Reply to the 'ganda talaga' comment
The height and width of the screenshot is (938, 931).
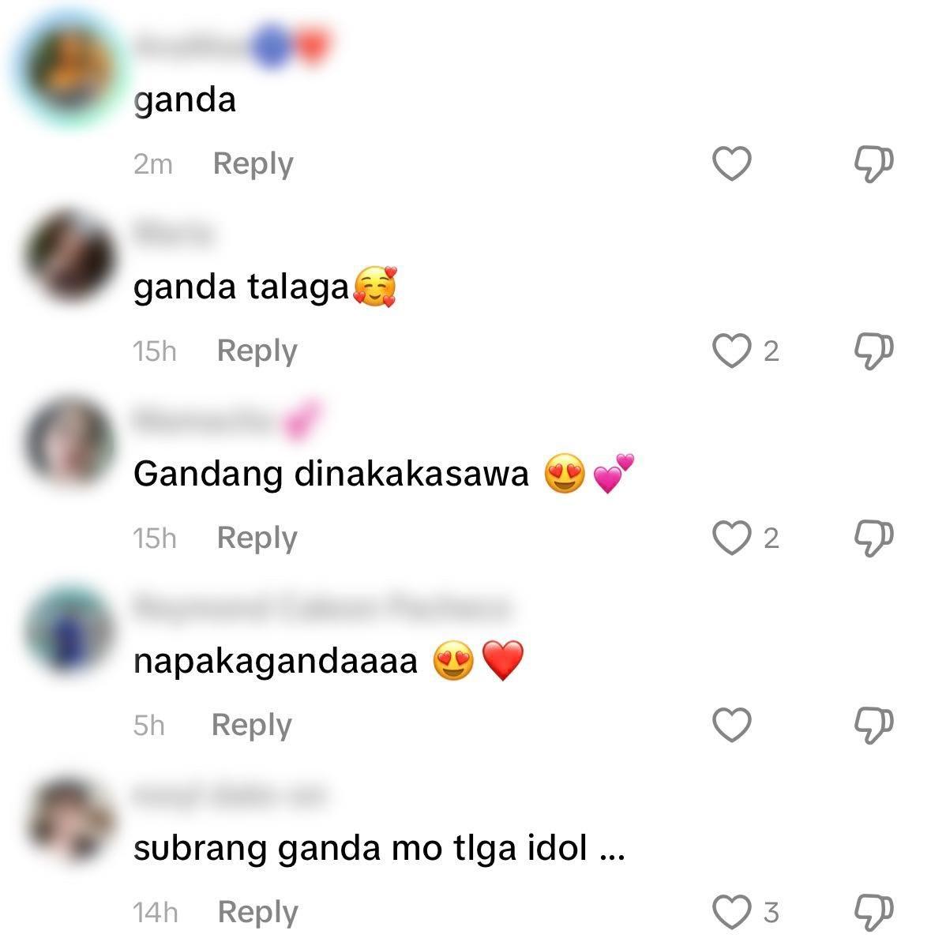click(257, 352)
